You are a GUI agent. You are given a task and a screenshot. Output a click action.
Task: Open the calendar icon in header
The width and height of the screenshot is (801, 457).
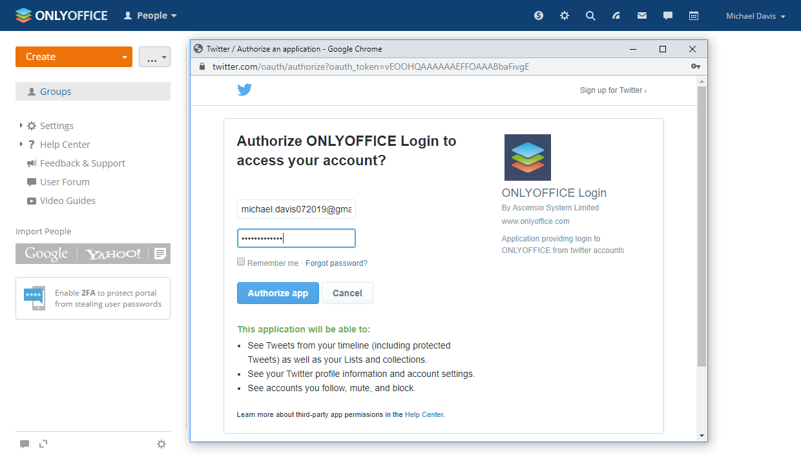pyautogui.click(x=694, y=15)
